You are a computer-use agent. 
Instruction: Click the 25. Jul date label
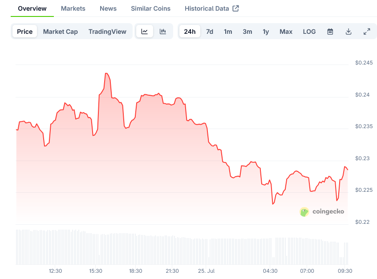point(206,271)
